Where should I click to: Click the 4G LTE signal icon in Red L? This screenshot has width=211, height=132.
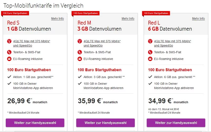(150, 41)
